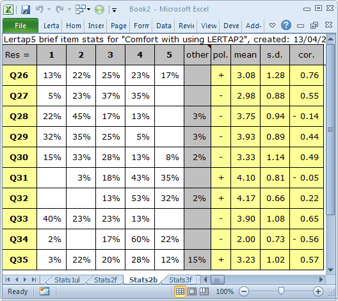This screenshot has width=338, height=301.
Task: Switch to the Home ribbon tab
Action: 74,26
